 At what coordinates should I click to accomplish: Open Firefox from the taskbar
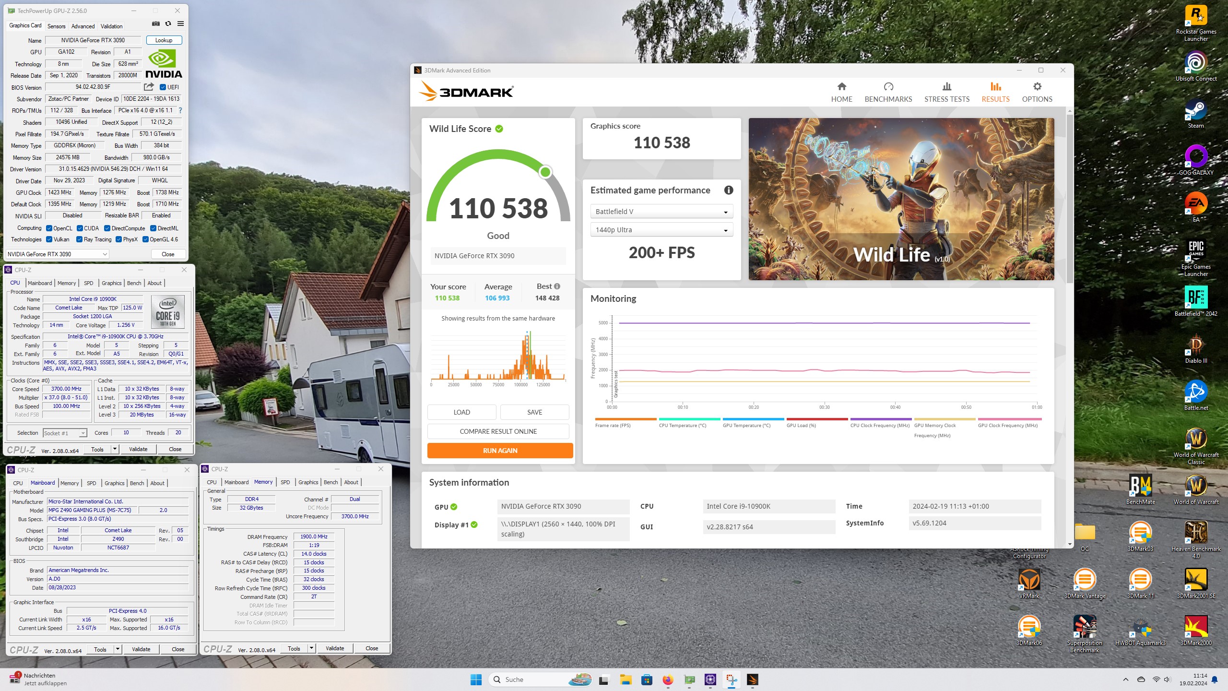click(668, 679)
